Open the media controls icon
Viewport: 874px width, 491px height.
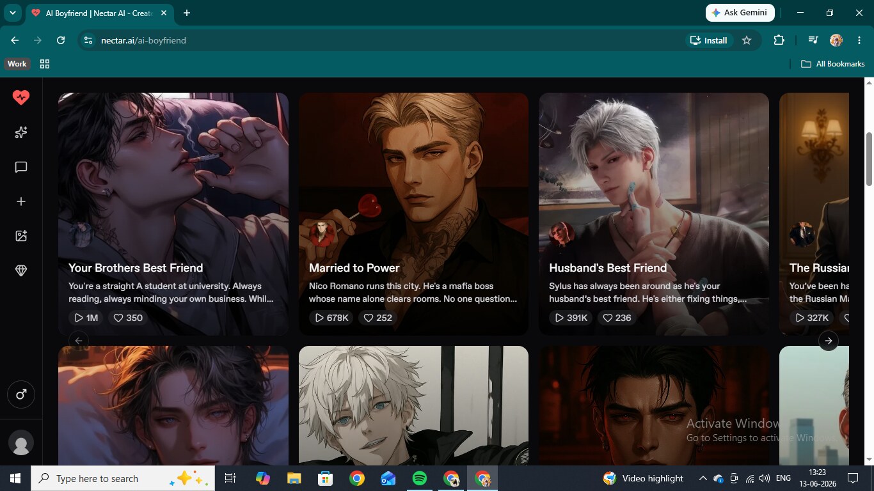pyautogui.click(x=813, y=40)
